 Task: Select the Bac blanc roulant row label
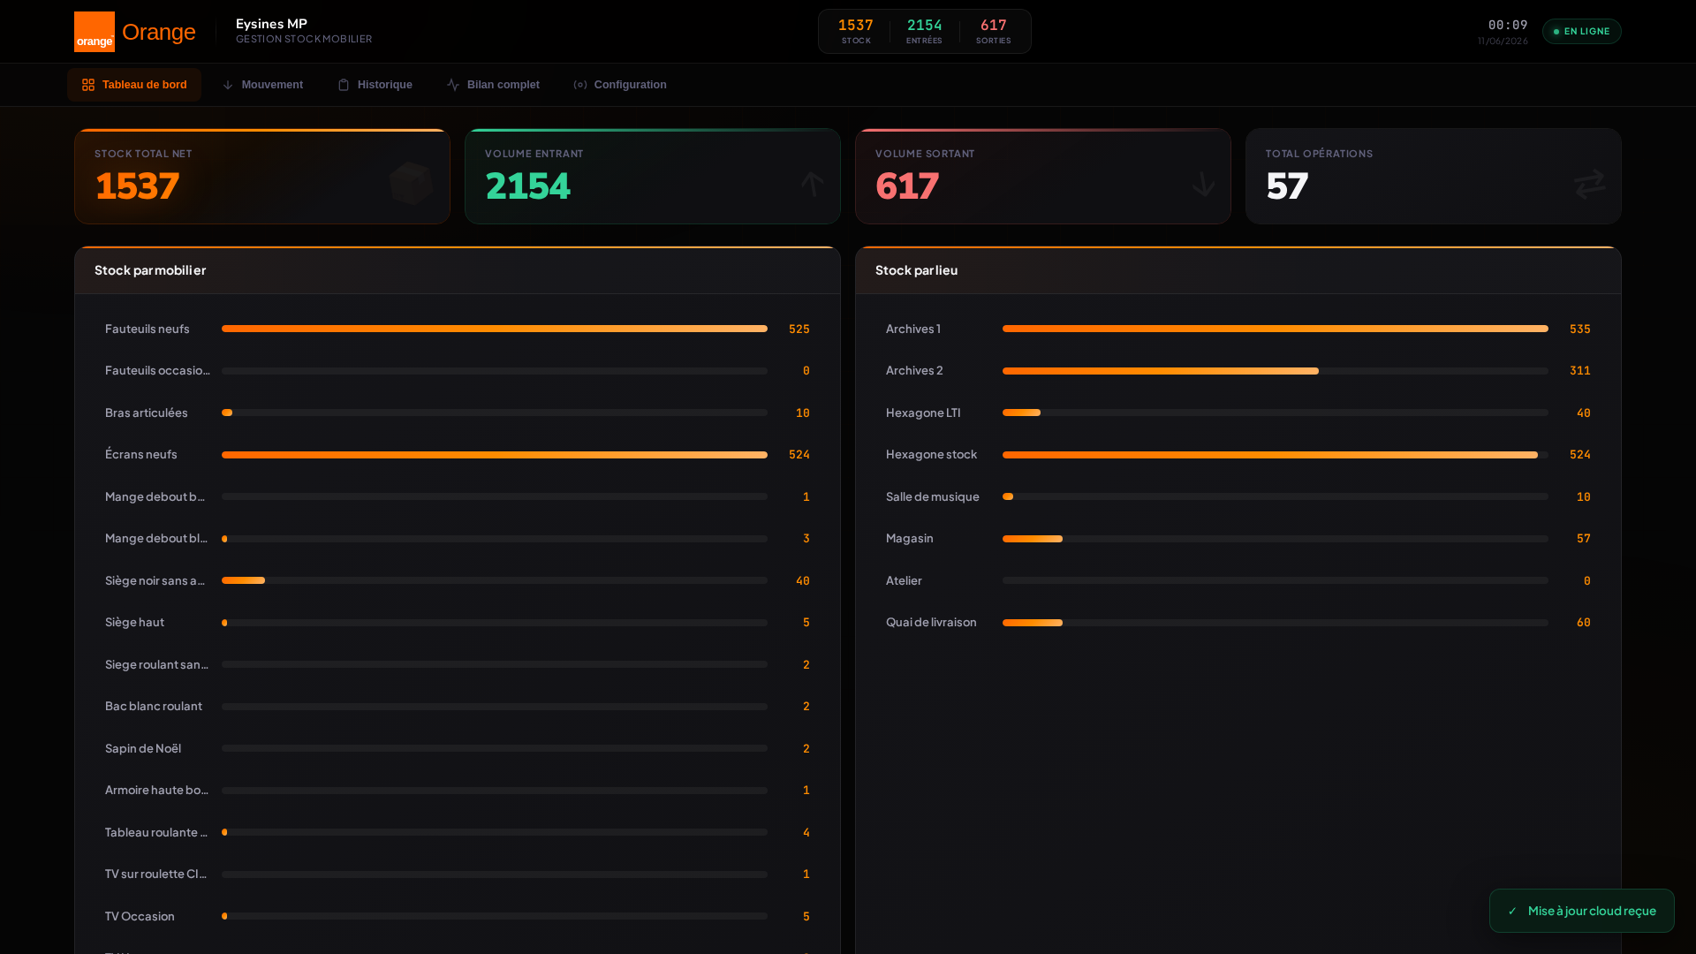(x=154, y=706)
